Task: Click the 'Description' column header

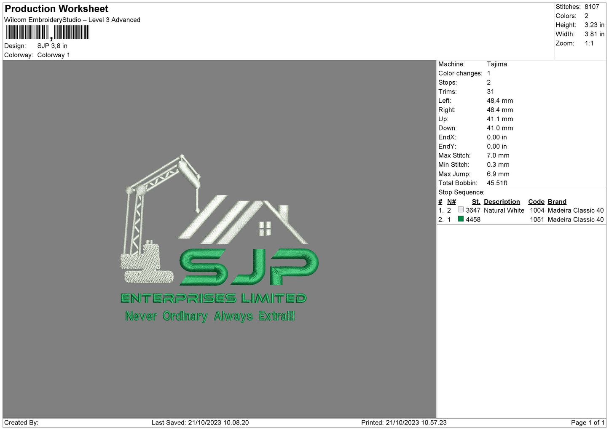Action: point(502,202)
